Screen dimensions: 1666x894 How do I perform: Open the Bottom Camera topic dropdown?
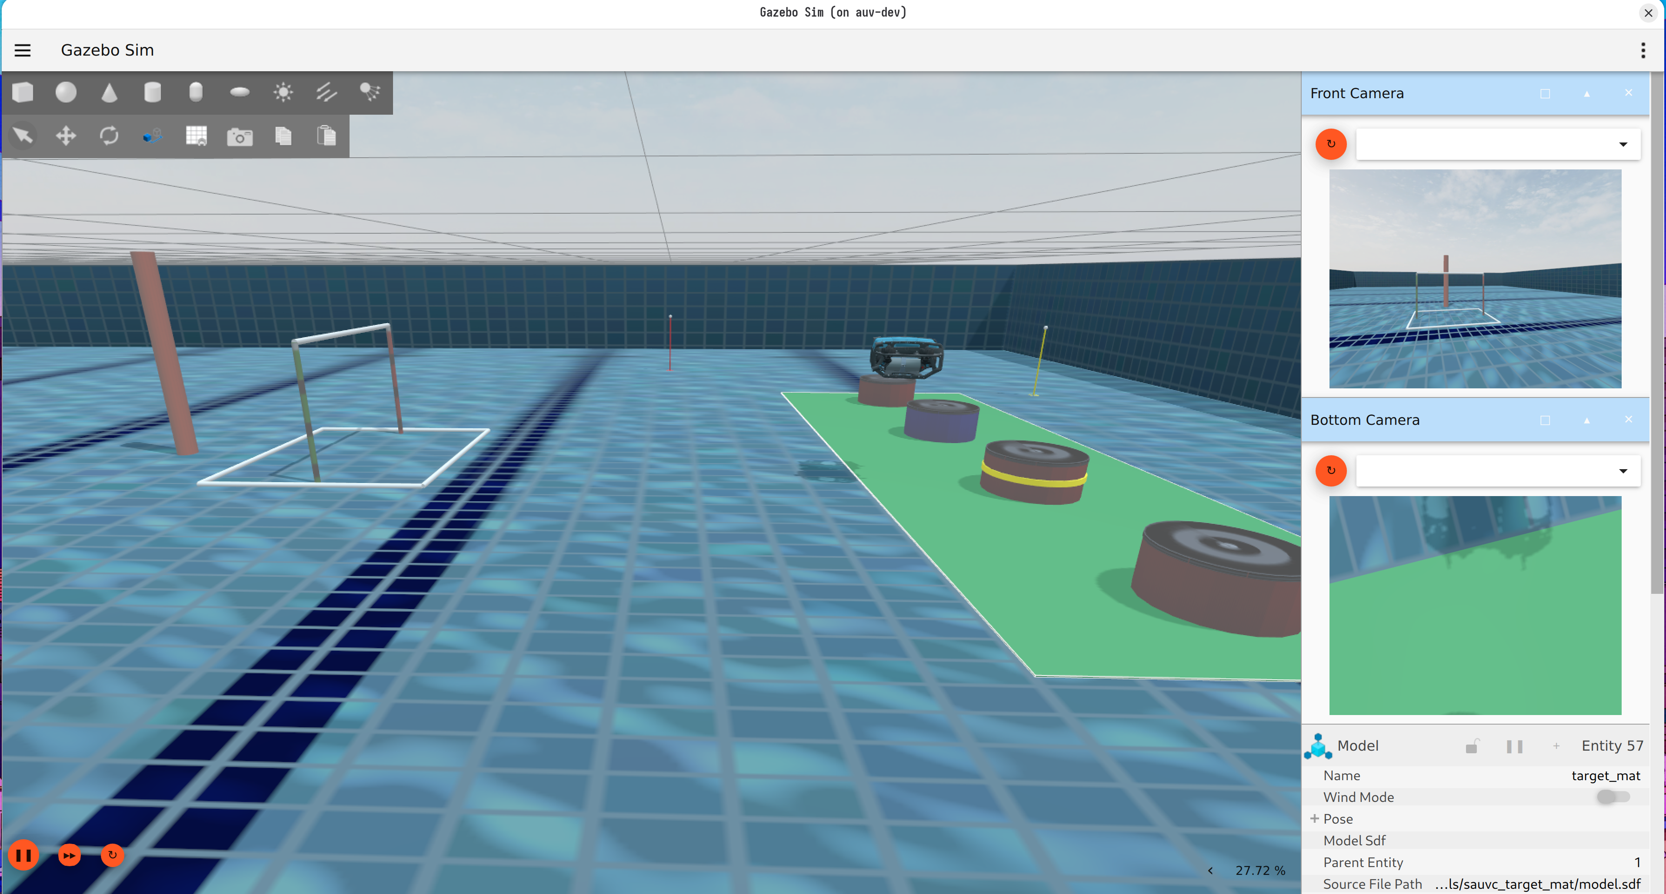pyautogui.click(x=1498, y=470)
